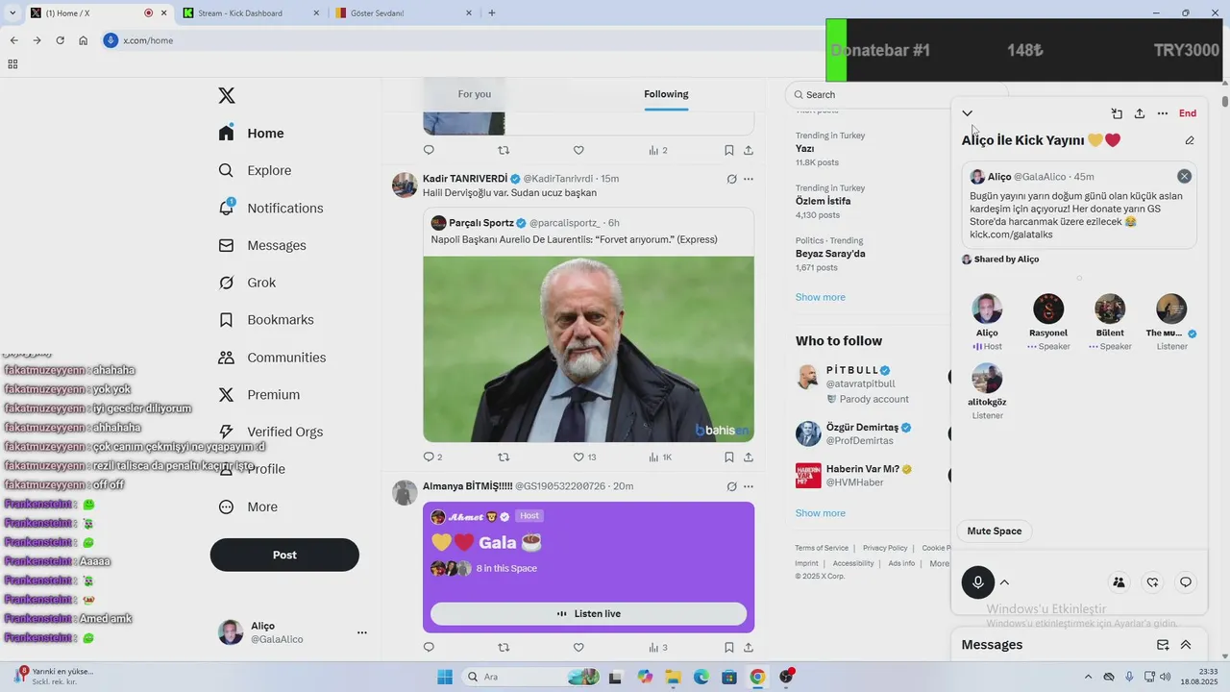End the Space
The width and height of the screenshot is (1230, 692).
click(1188, 113)
